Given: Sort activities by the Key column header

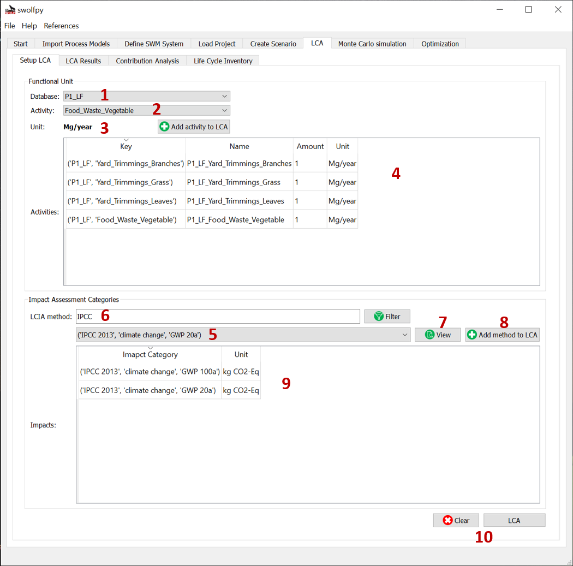Looking at the screenshot, I should point(126,146).
